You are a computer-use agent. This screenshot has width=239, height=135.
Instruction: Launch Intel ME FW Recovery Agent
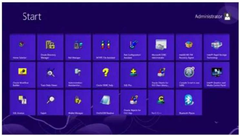pyautogui.click(x=189, y=47)
